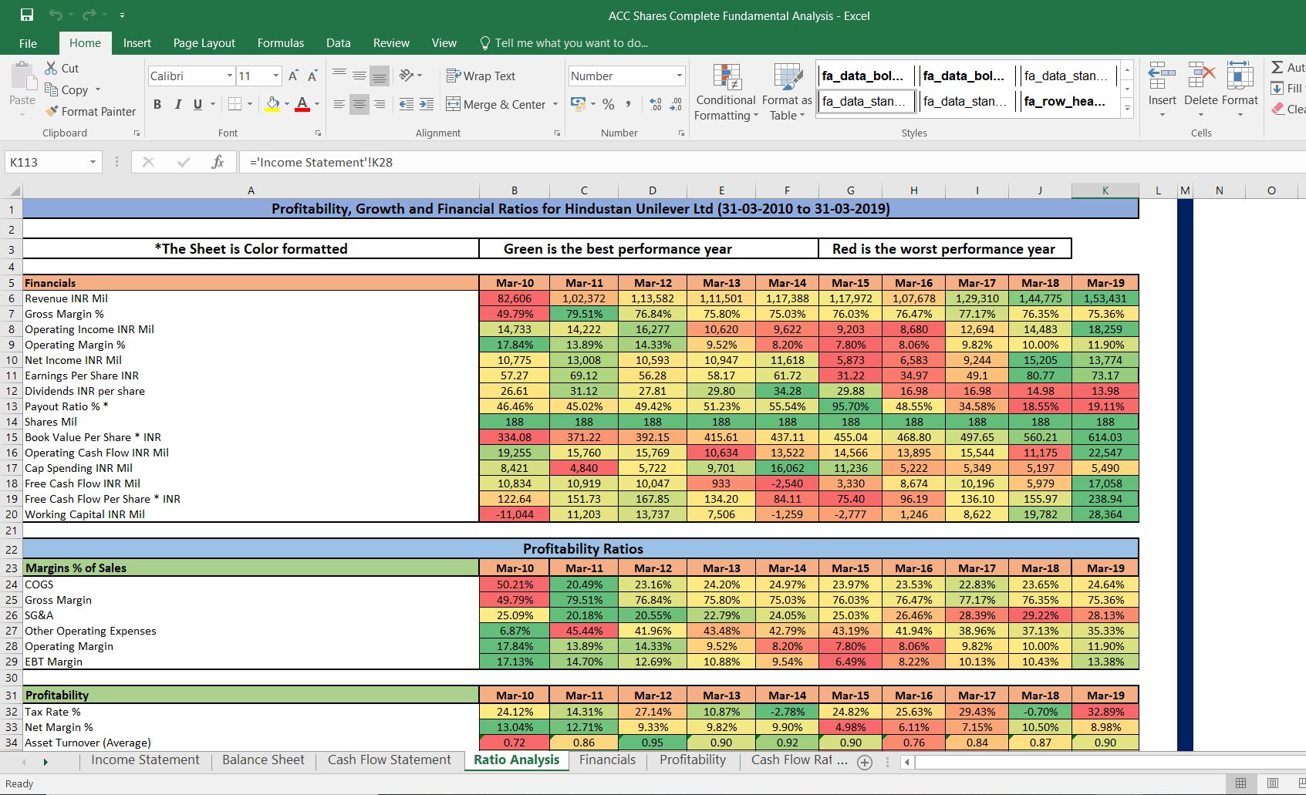
Task: Click Merge & Center button
Action: 496,104
